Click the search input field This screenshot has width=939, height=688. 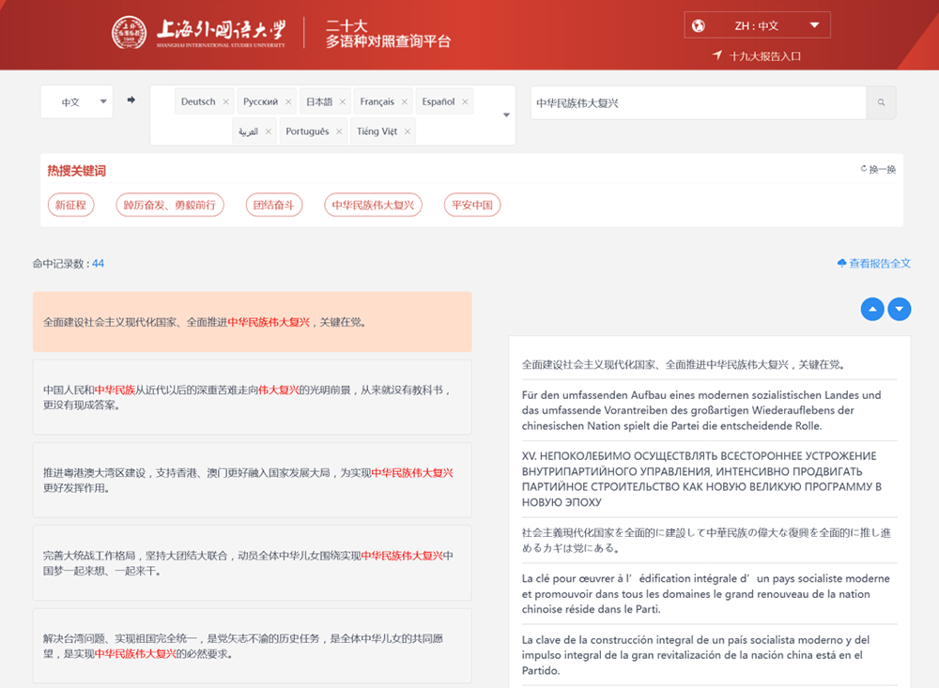(x=697, y=103)
